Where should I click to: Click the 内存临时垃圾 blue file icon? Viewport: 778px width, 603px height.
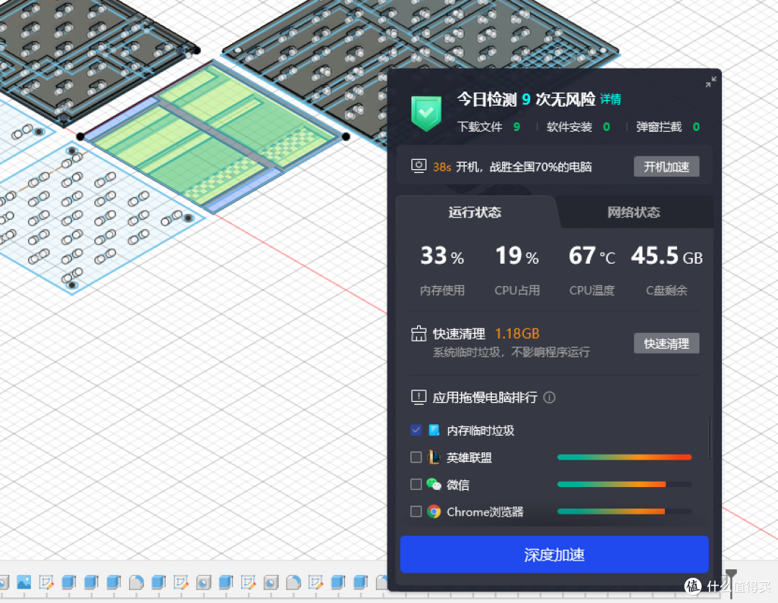(x=434, y=430)
